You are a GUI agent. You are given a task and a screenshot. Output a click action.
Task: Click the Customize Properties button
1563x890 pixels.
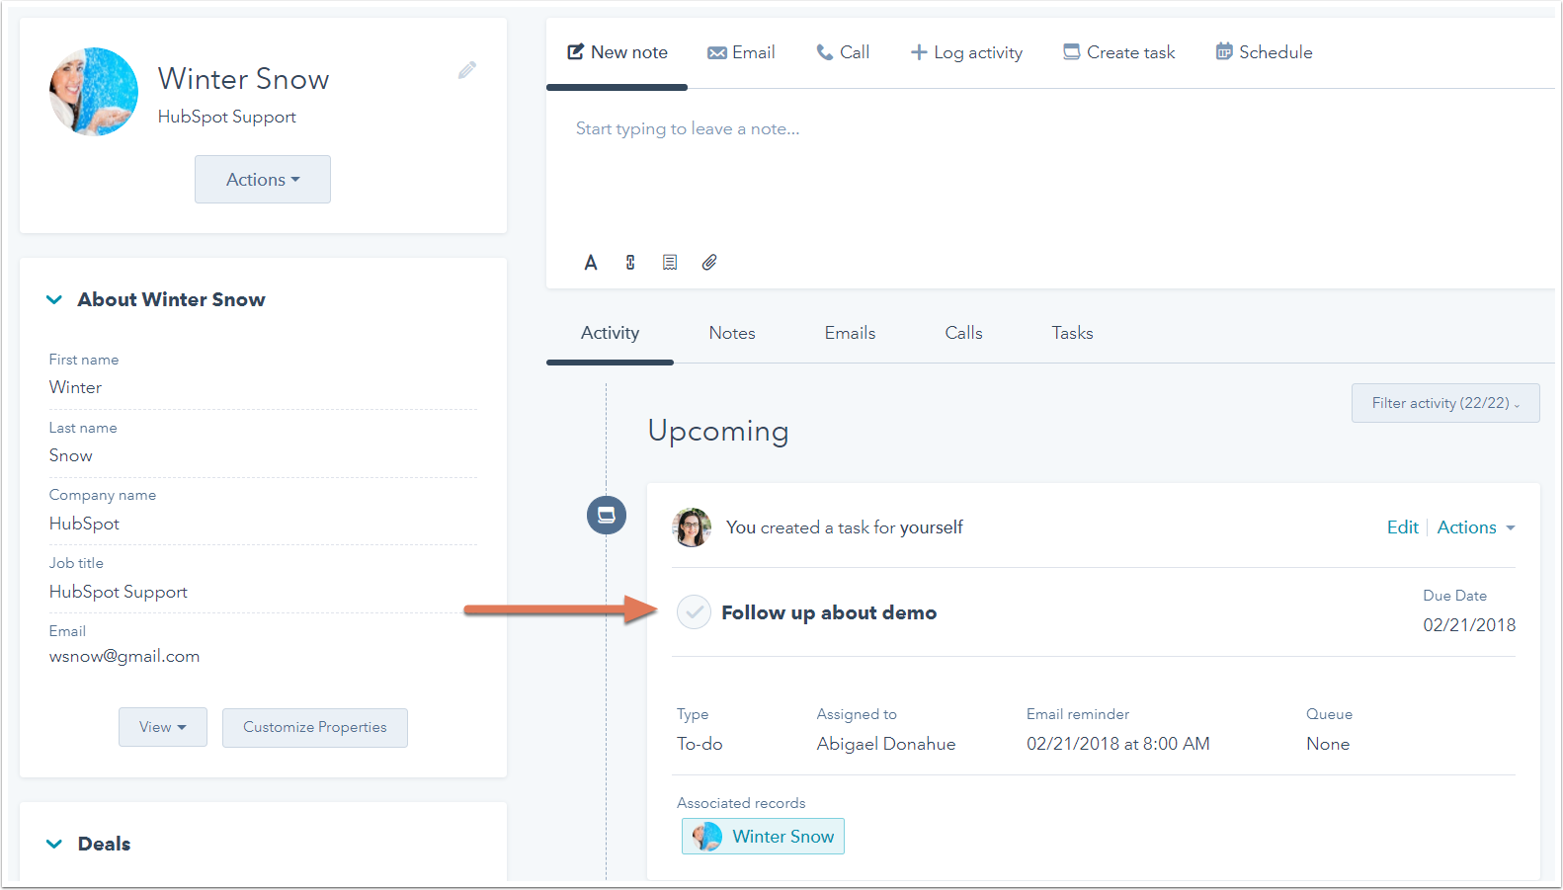coord(315,727)
